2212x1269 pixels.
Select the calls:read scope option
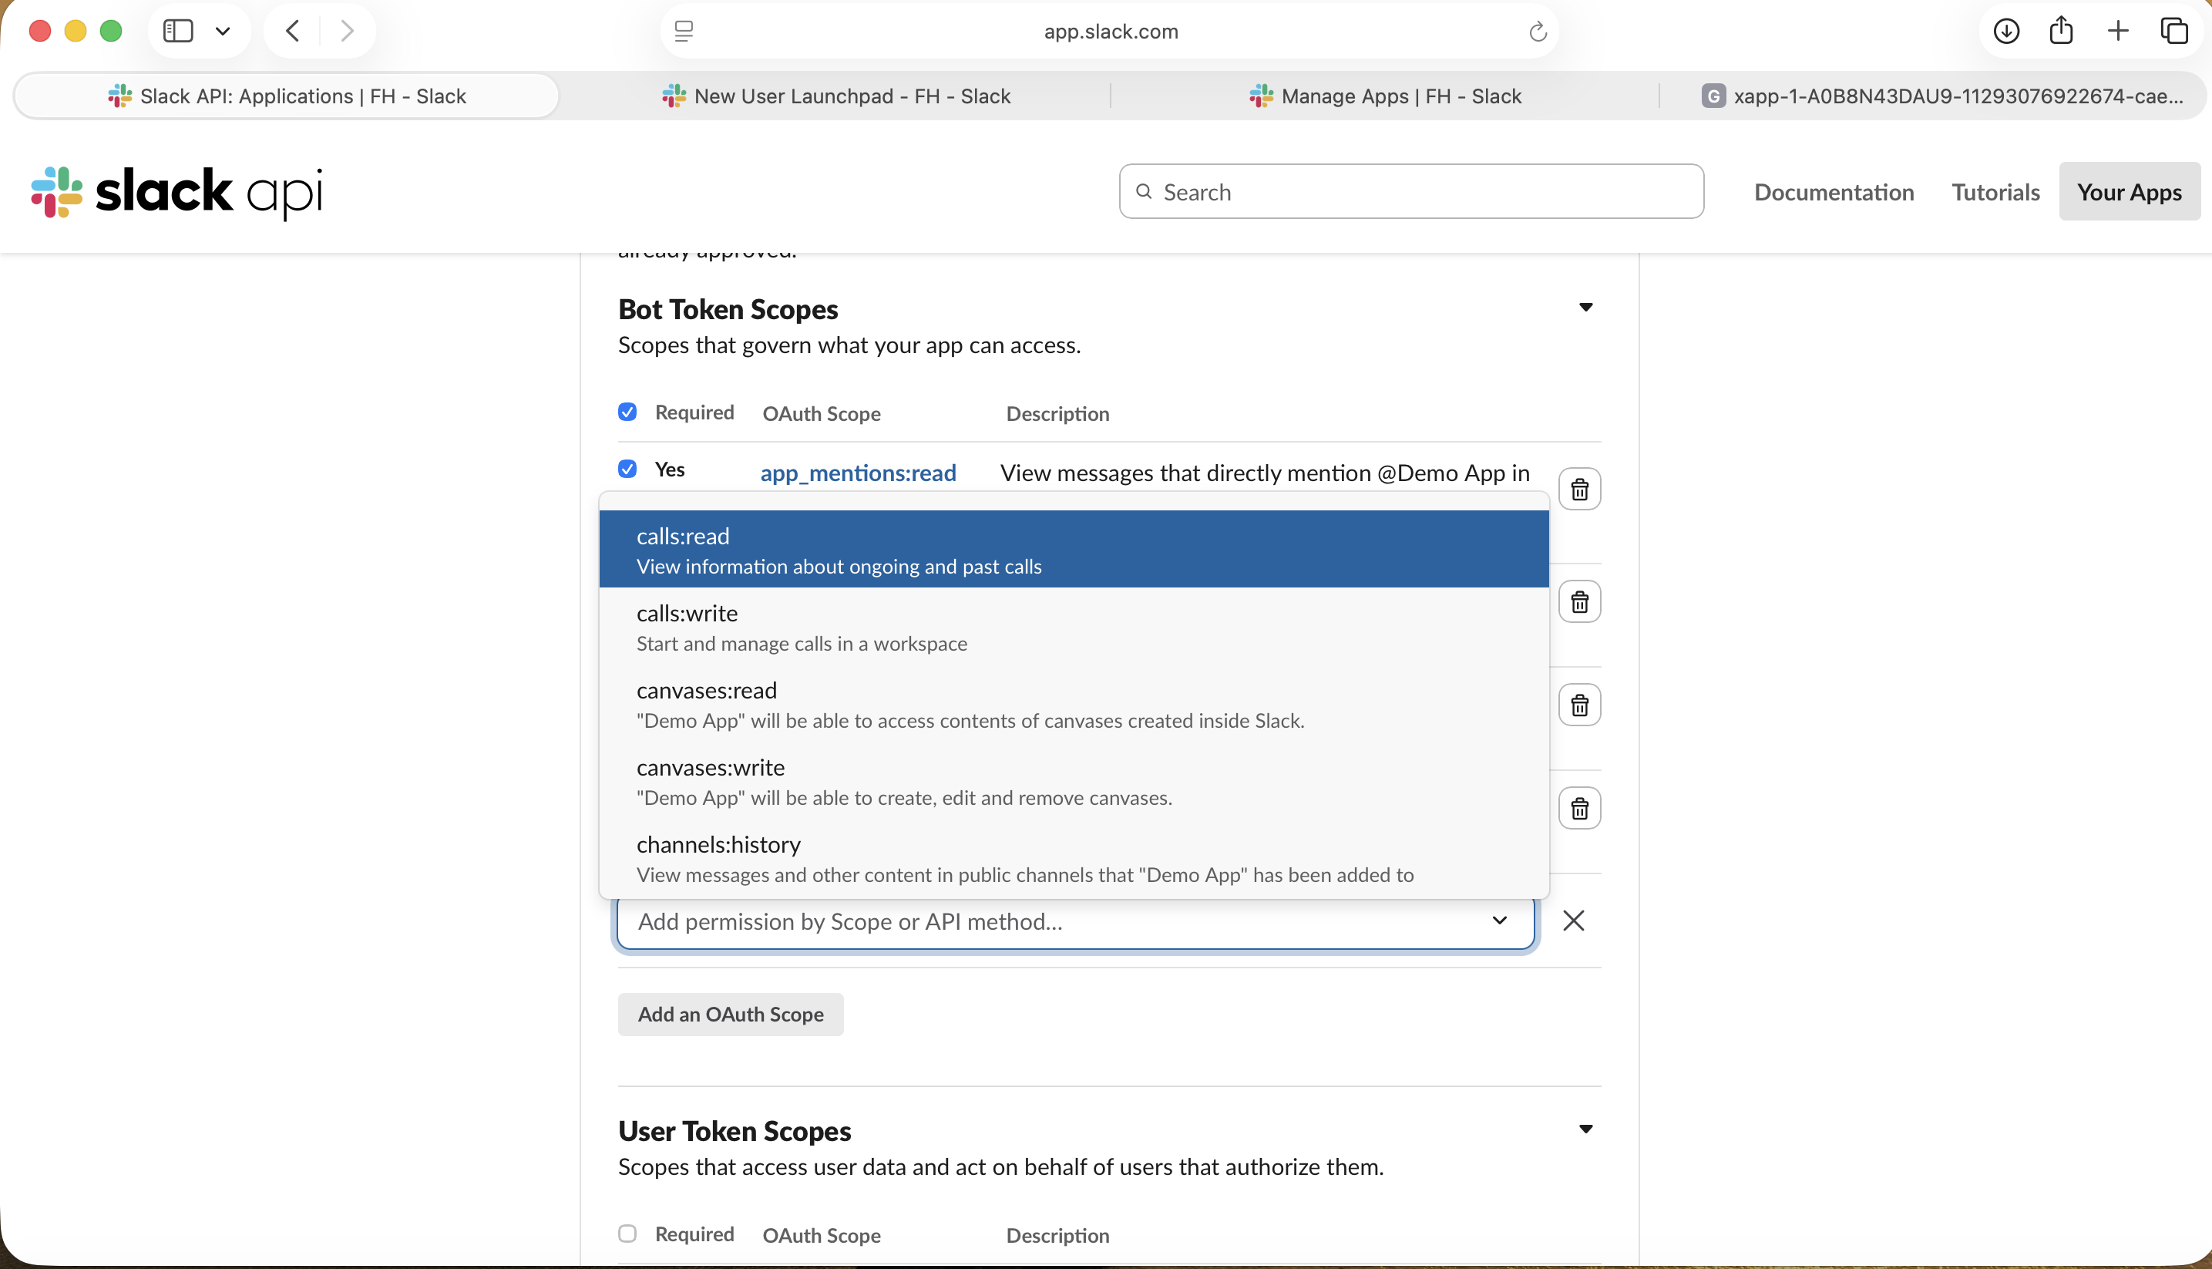point(1074,549)
